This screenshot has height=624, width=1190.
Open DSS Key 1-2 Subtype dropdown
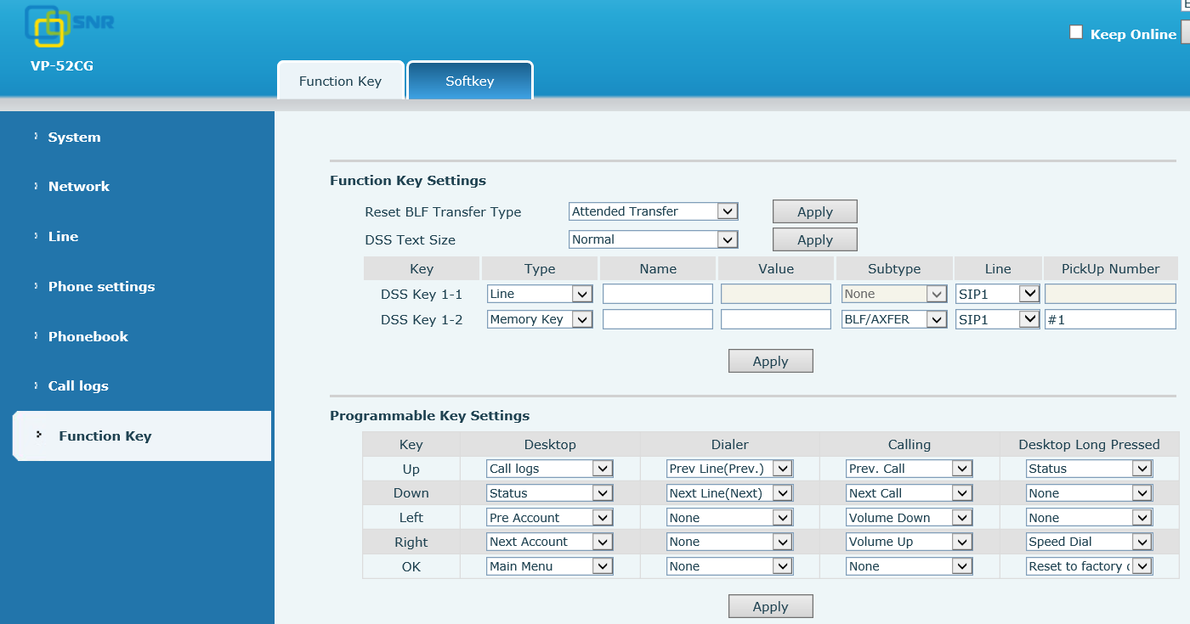pyautogui.click(x=894, y=319)
